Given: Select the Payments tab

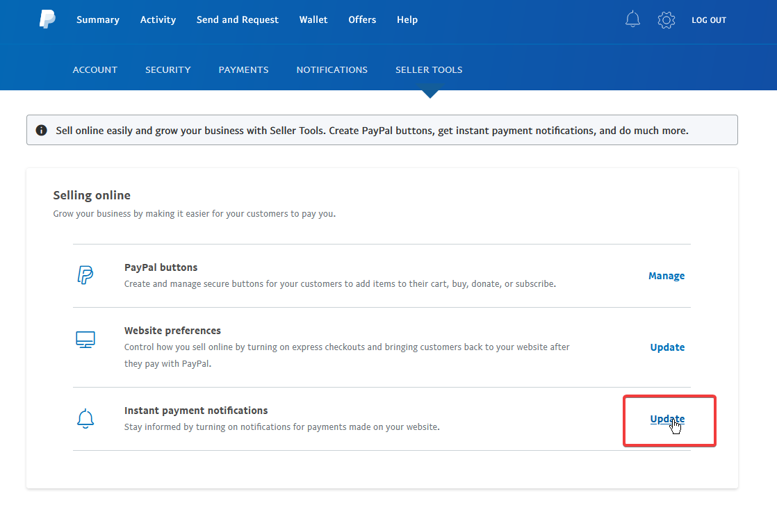Looking at the screenshot, I should (243, 69).
